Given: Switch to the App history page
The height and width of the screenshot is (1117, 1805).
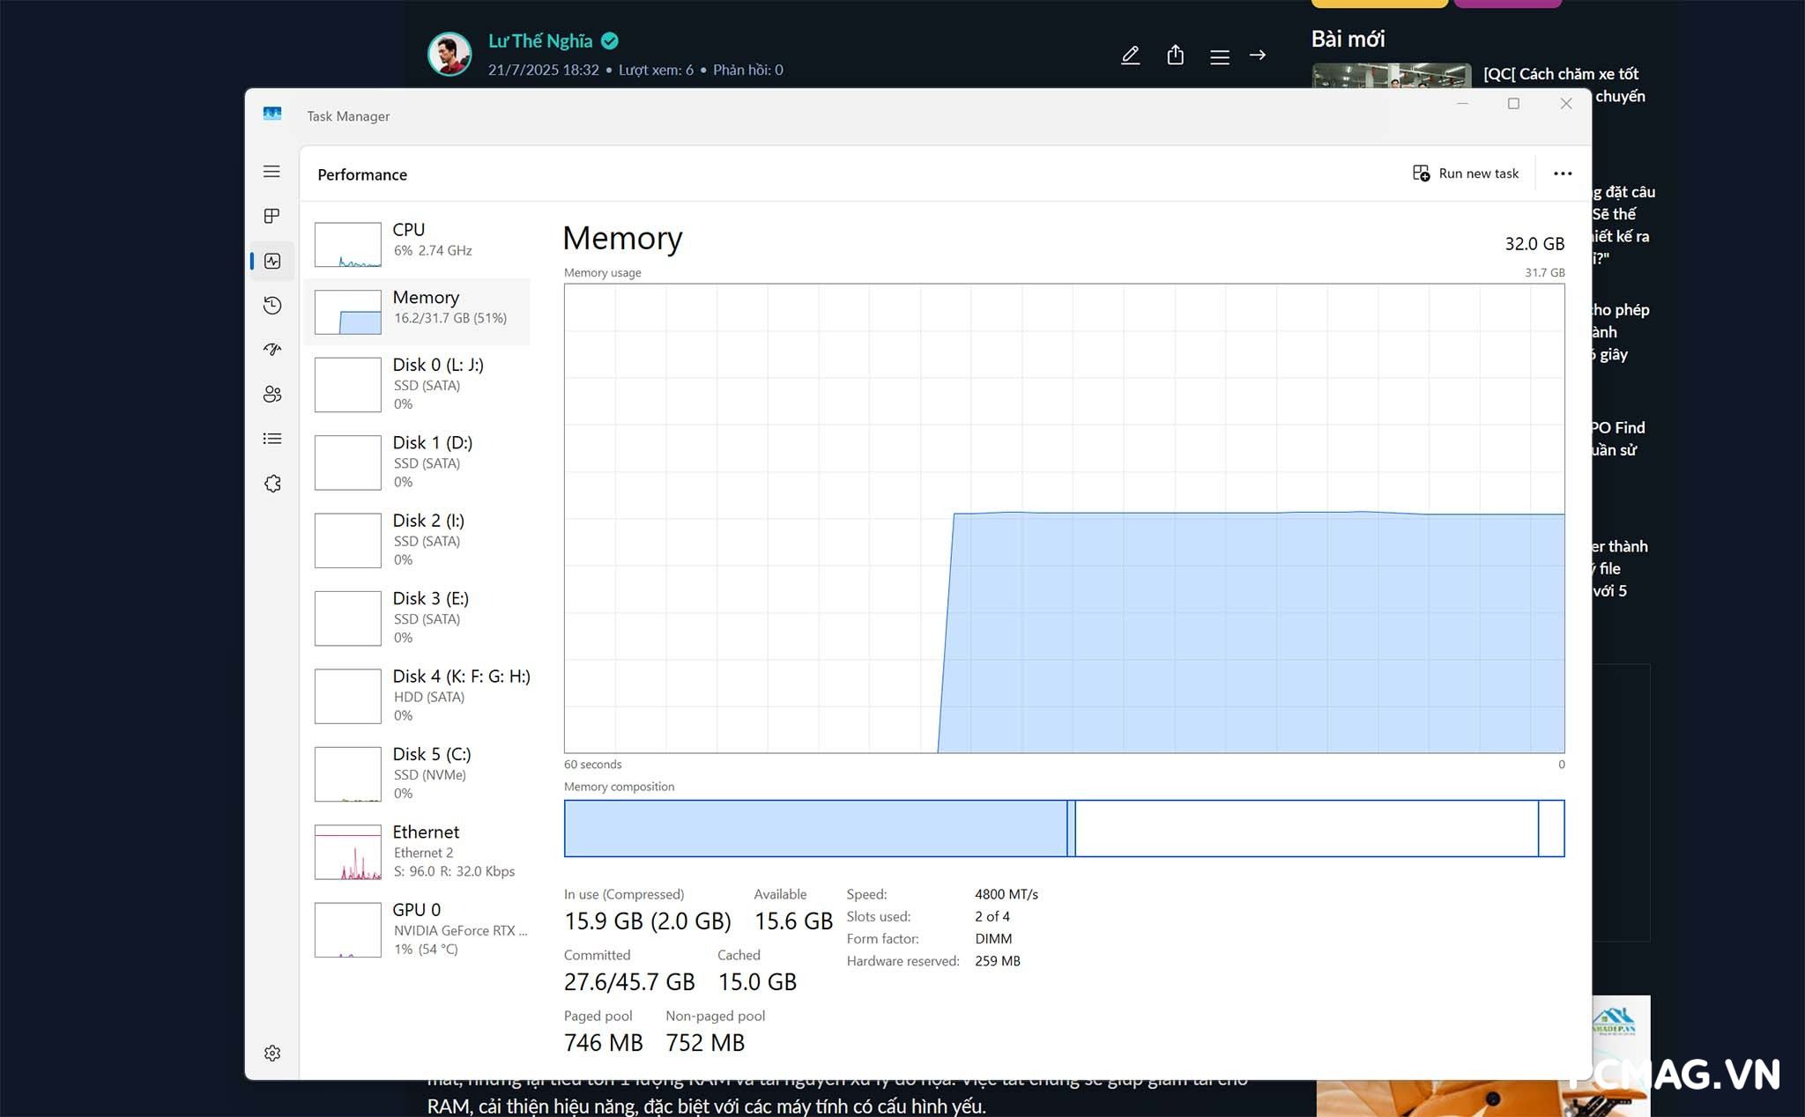Looking at the screenshot, I should (x=271, y=305).
